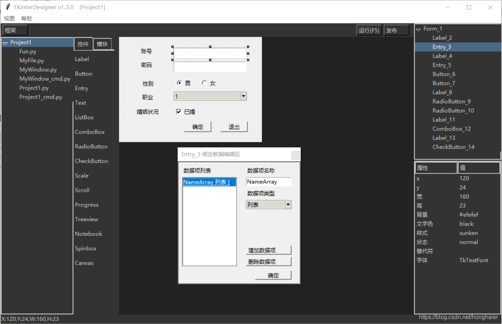The height and width of the screenshot is (324, 502).
Task: Click the 增加数据项 button
Action: [x=269, y=250]
